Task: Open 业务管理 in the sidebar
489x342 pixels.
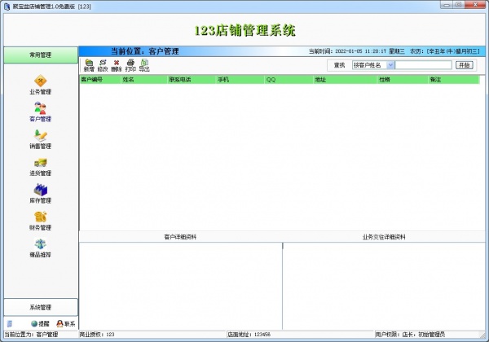Action: (x=40, y=83)
